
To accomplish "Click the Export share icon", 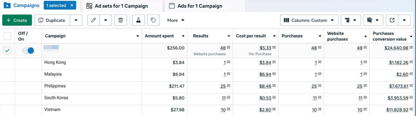I will click(x=392, y=20).
